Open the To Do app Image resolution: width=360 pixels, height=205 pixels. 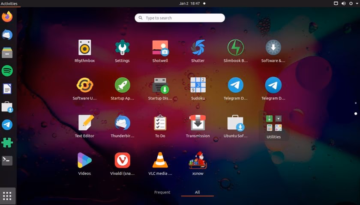pos(160,123)
